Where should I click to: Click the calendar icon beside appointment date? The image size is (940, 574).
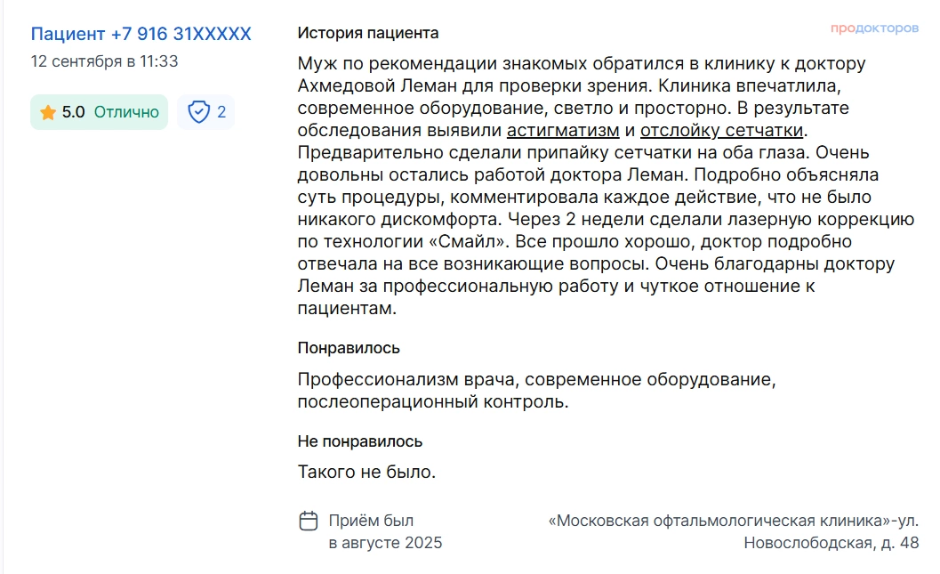point(309,521)
